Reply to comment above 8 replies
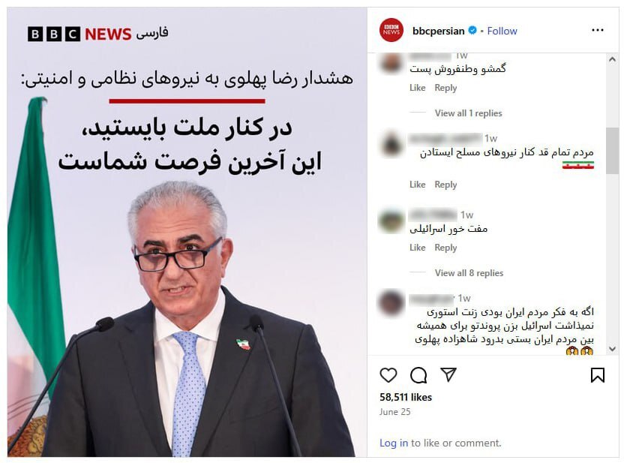 (445, 248)
